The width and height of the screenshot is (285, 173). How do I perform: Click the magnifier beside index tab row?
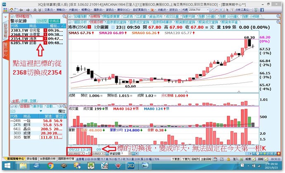(x=278, y=17)
